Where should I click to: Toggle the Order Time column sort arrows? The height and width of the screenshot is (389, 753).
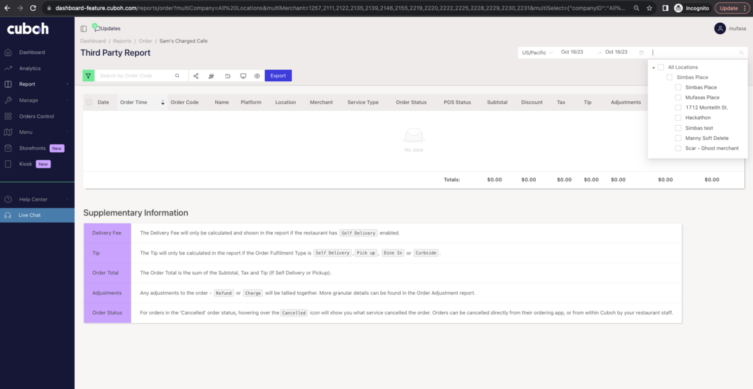click(162, 102)
